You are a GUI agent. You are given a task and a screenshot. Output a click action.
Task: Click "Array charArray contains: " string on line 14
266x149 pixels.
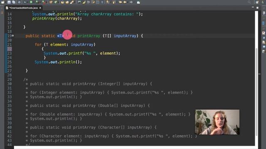[x=107, y=14]
